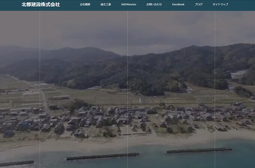The width and height of the screenshot is (255, 168).
Task: Click the center breakwater in the sea
Action: pyautogui.click(x=102, y=156)
